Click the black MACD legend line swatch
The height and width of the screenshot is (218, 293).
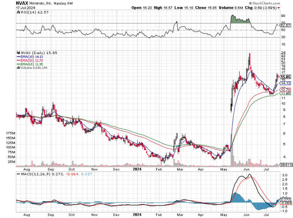click(18, 174)
